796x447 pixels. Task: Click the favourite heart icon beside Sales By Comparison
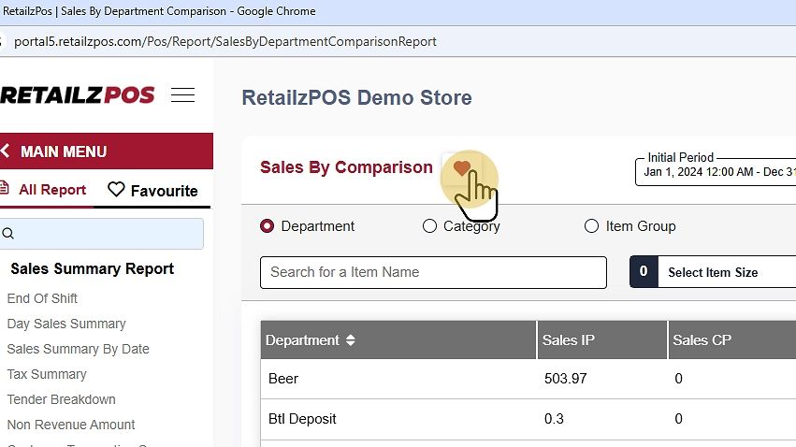coord(461,168)
